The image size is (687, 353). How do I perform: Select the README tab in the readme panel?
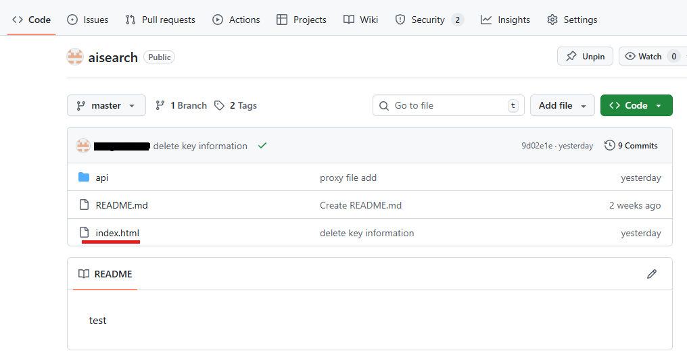pyautogui.click(x=105, y=274)
